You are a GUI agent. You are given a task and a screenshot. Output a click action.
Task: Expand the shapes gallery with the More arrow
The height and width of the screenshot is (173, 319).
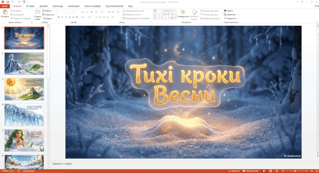[x=175, y=18]
